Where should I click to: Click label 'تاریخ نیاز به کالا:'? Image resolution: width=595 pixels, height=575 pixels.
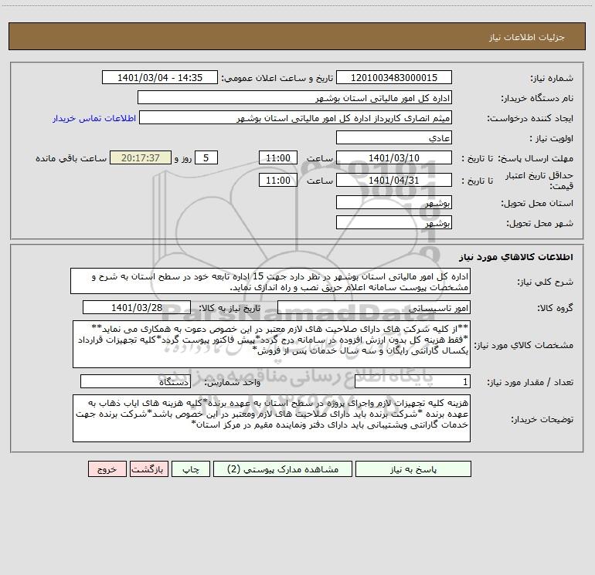(229, 308)
